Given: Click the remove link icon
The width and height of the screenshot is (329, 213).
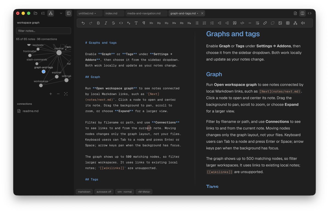Looking at the screenshot, I should (273, 23).
